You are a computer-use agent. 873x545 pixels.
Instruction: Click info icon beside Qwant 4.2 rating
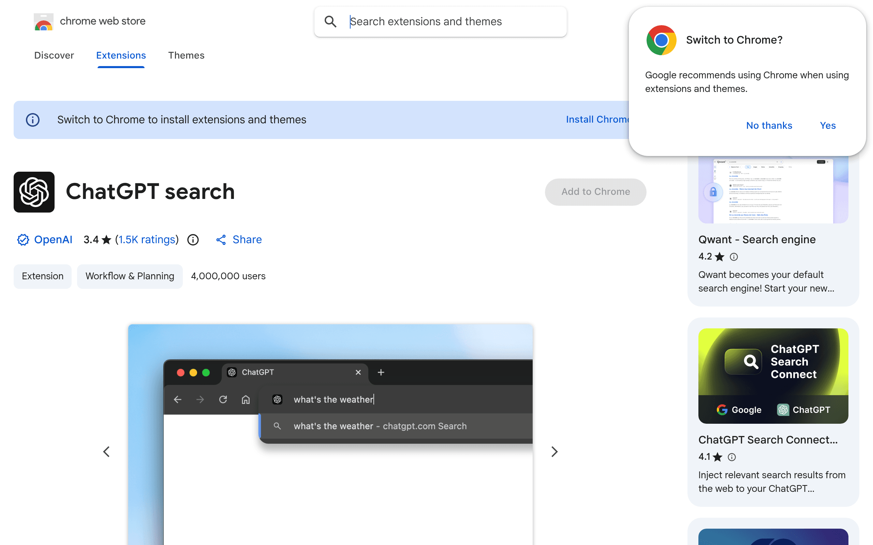[x=734, y=256]
